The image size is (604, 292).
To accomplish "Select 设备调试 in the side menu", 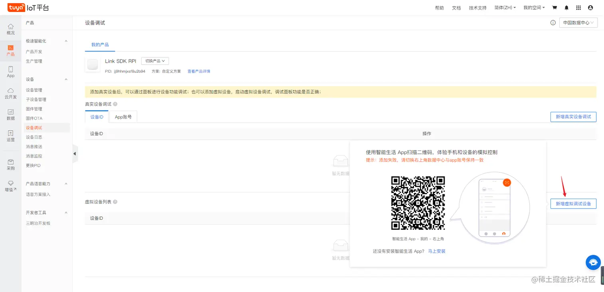I will click(34, 128).
